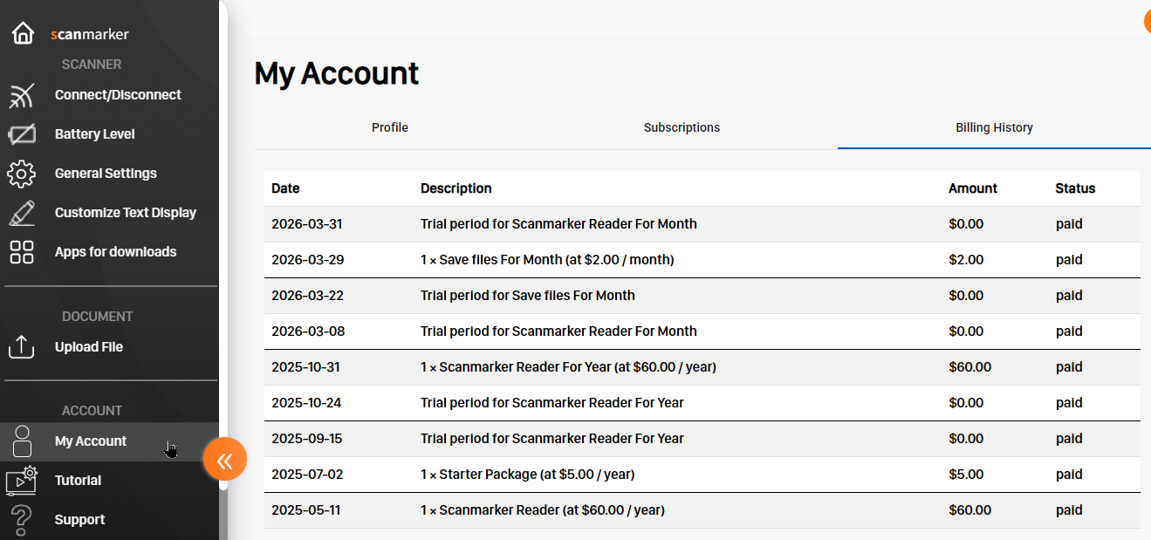Open General Settings via the gear icon
Screen dimensions: 1151x540
[21, 174]
